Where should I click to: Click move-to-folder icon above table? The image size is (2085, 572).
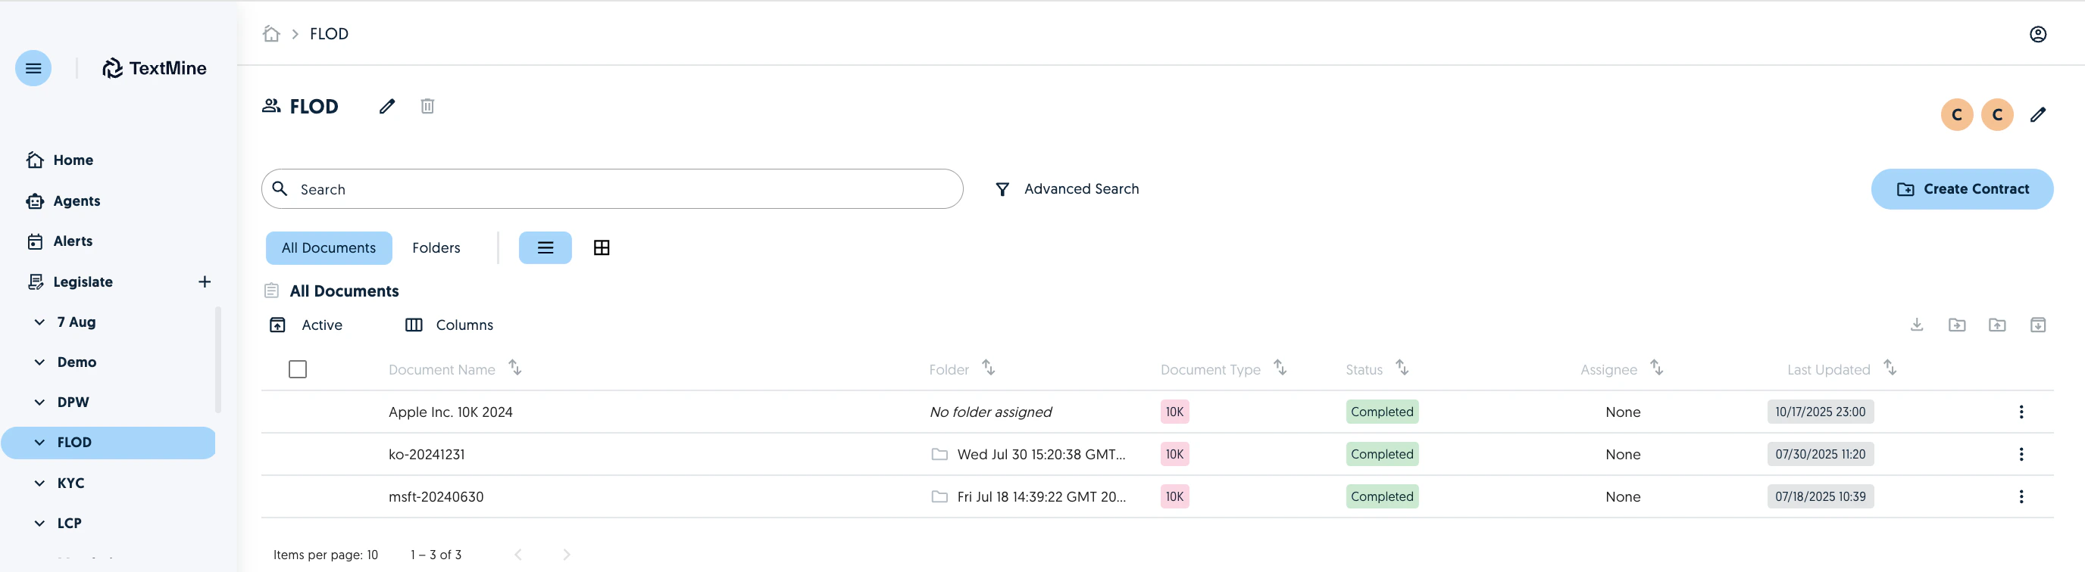coord(1957,325)
